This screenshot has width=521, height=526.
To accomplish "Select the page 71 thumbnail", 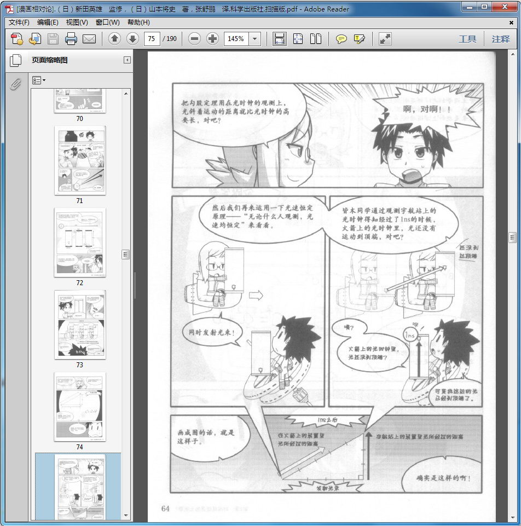I will coord(80,160).
